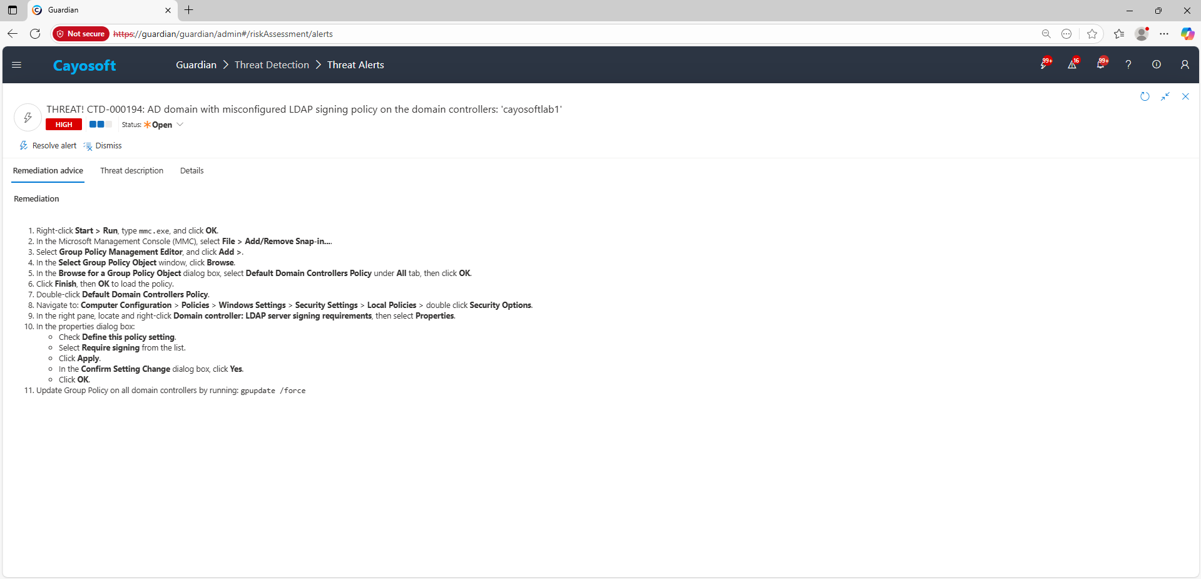Viewport: 1201px width, 579px height.
Task: Open the user account profile icon
Action: pyautogui.click(x=1185, y=64)
